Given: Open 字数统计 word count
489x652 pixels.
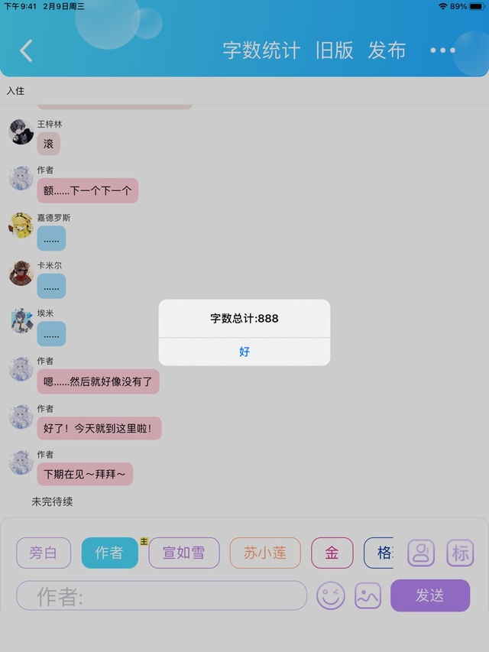Looking at the screenshot, I should pos(261,50).
